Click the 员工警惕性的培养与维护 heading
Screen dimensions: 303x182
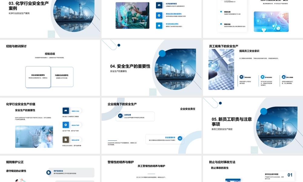[151, 166]
